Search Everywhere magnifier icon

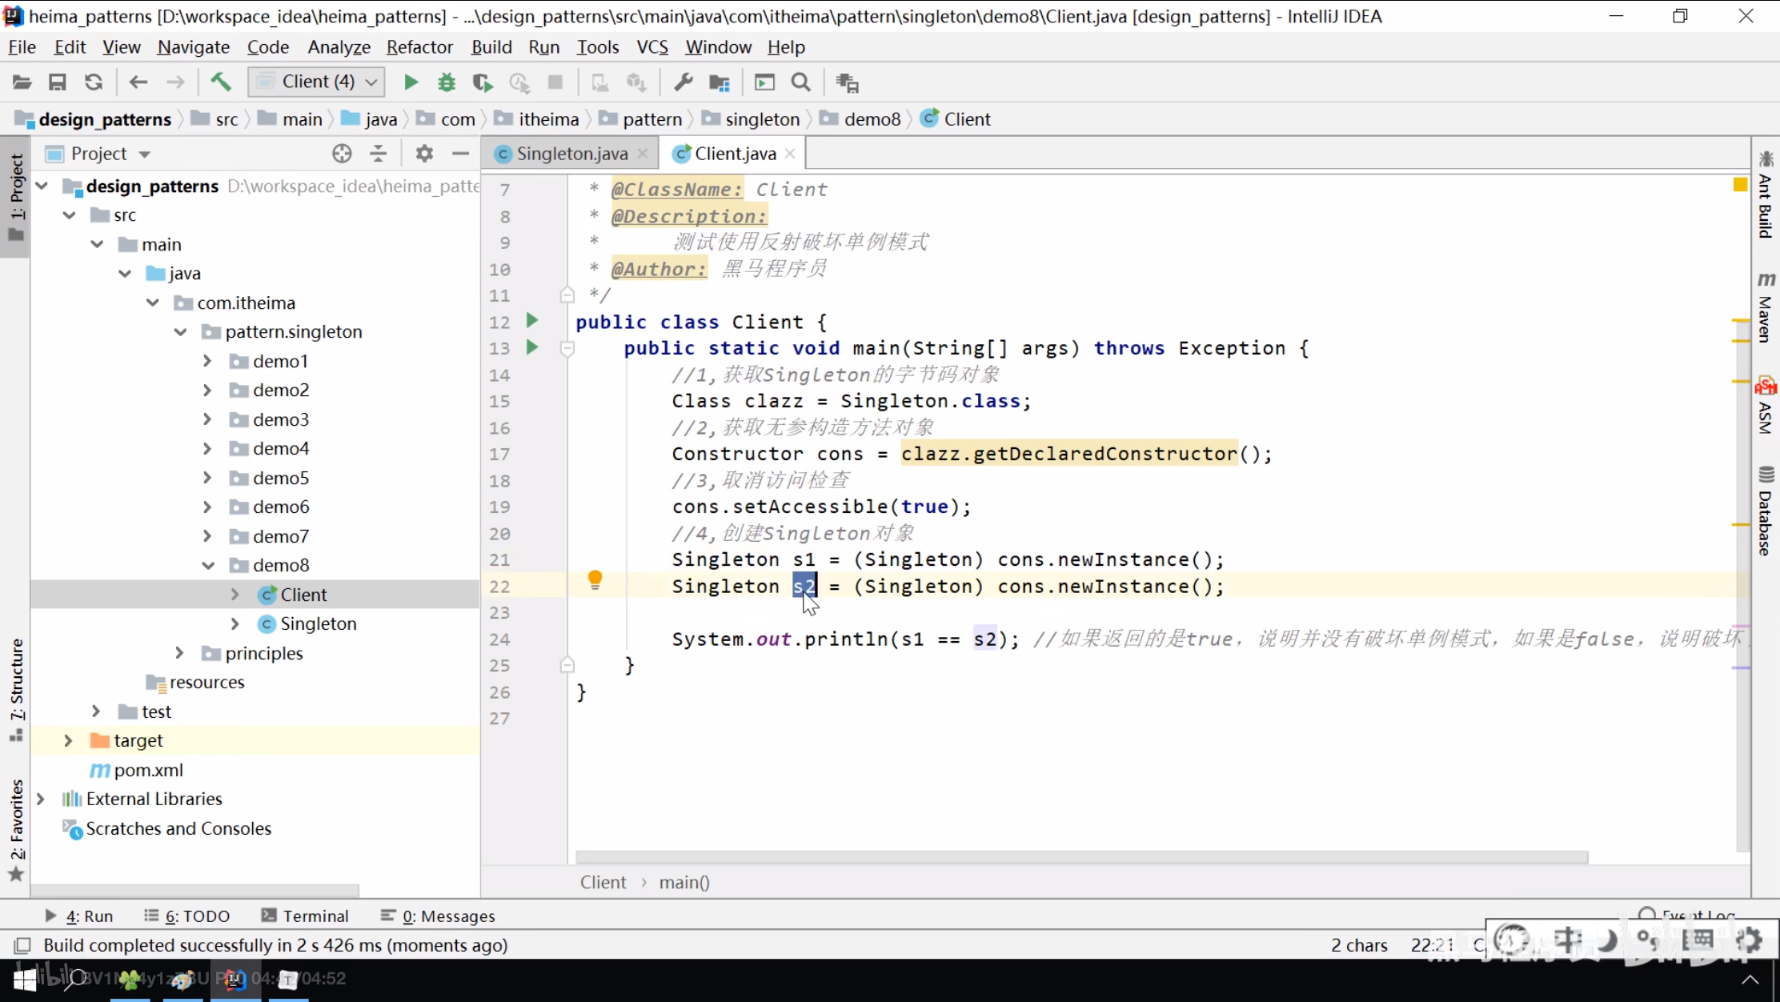coord(800,82)
